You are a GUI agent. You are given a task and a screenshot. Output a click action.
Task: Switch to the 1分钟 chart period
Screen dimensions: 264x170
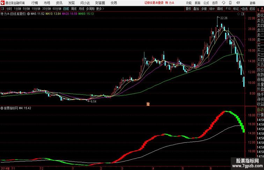click(x=17, y=9)
